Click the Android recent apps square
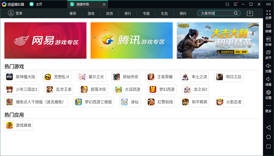Screen dimensions: 274x156 click(269, 146)
